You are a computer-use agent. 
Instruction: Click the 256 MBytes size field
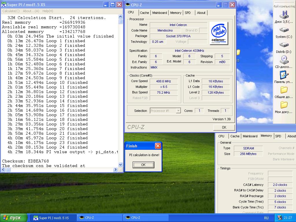pyautogui.click(x=248, y=154)
